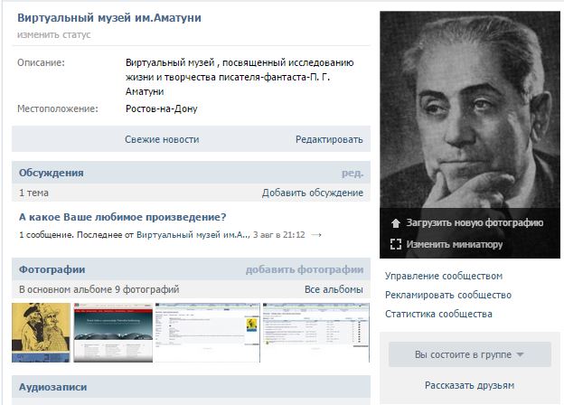Click the location value Ростов-на-Дону
Viewport: 564px width, 405px height.
[x=162, y=108]
